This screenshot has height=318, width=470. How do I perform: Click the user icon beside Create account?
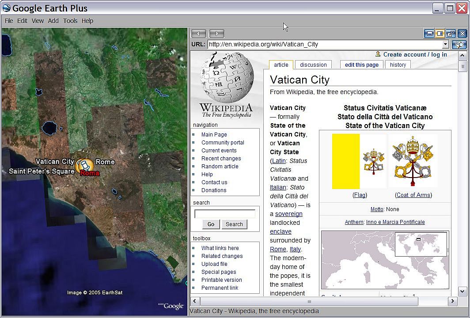(x=378, y=54)
